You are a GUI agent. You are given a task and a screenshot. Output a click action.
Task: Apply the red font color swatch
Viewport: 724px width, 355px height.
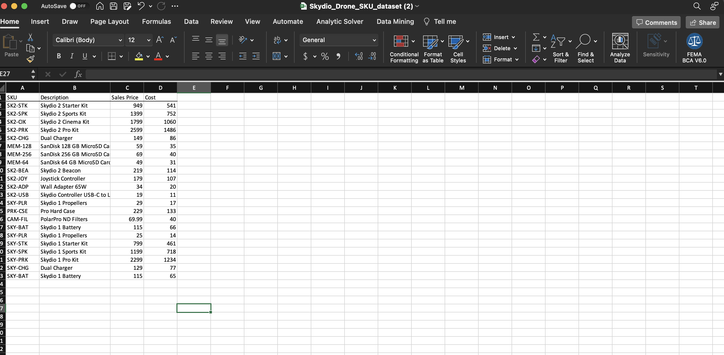[x=158, y=57]
